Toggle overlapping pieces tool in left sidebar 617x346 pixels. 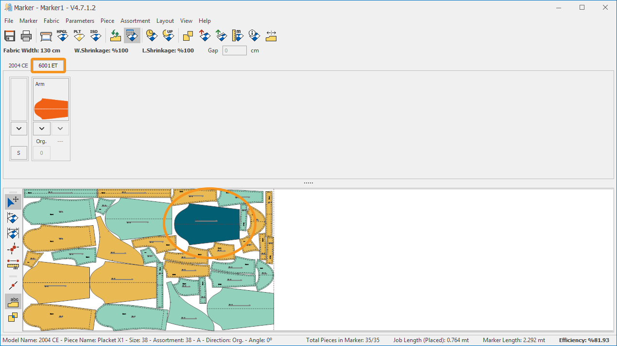click(13, 317)
